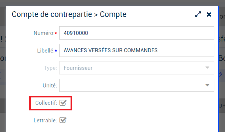The width and height of the screenshot is (225, 132).
Task: Click the blue asterisk beside Libellé
Action: [56, 51]
